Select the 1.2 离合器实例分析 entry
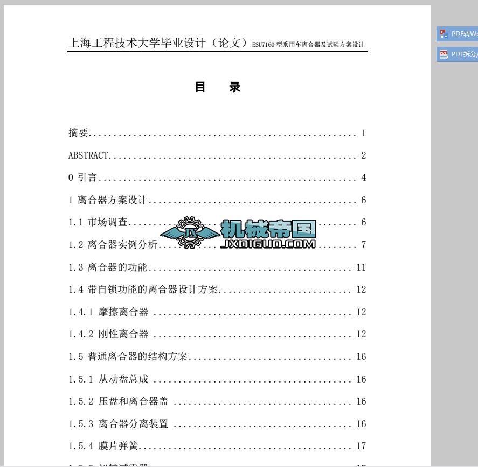Viewport: 478px width, 467px height. [217, 245]
